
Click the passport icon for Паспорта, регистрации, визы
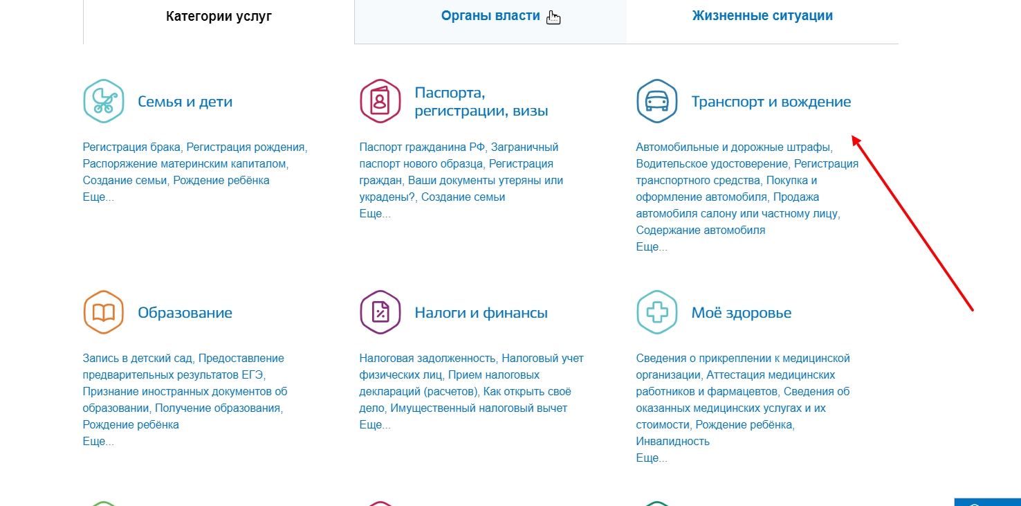click(x=380, y=101)
